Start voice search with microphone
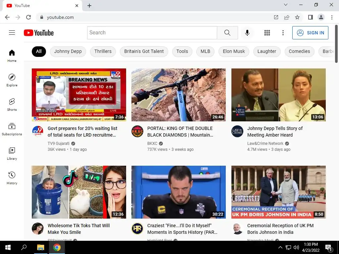Screen dimensions: 339x254 click(247, 33)
